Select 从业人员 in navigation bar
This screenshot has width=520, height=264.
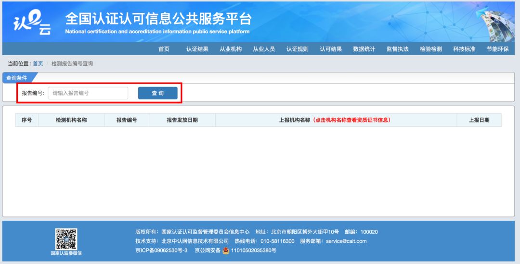coord(264,49)
